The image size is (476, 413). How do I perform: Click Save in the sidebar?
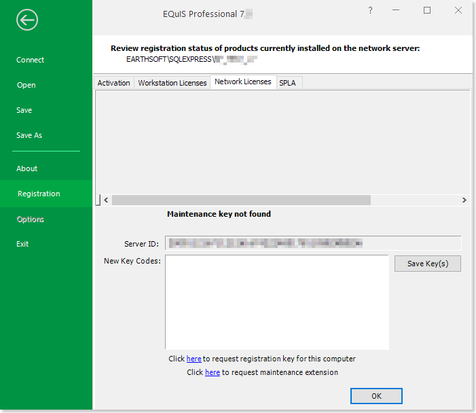click(x=24, y=110)
